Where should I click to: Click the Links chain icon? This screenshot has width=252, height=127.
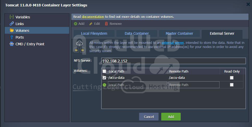pos(11,24)
